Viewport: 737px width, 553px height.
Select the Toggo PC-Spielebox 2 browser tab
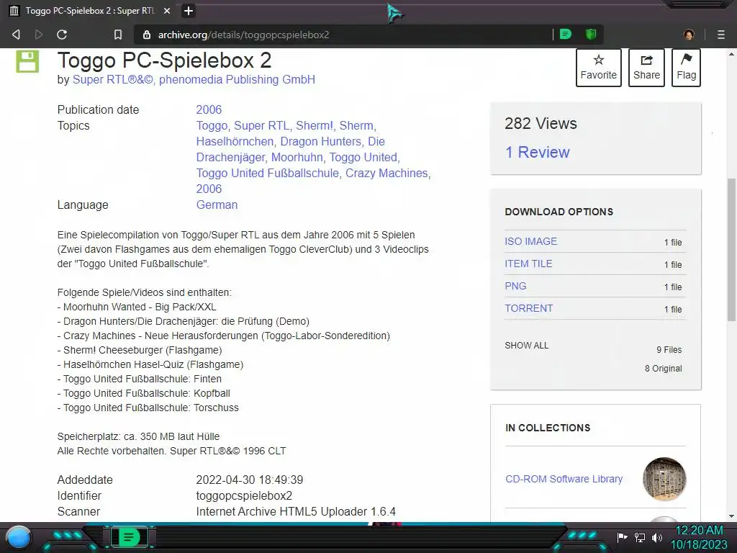90,11
